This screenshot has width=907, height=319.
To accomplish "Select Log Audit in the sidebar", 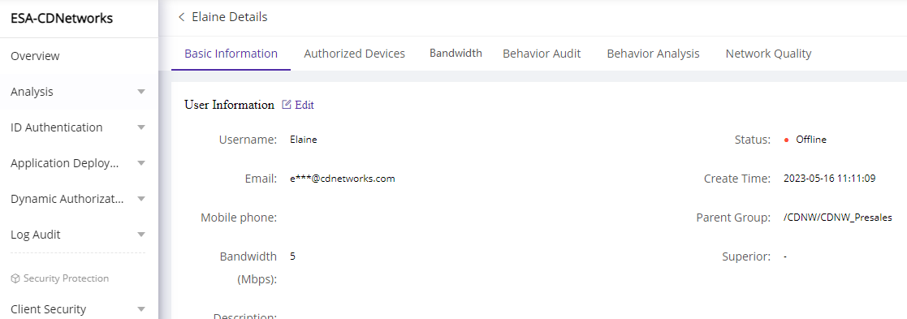I will coord(35,235).
